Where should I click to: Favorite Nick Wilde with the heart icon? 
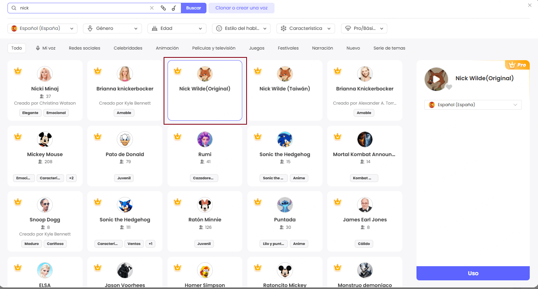449,87
